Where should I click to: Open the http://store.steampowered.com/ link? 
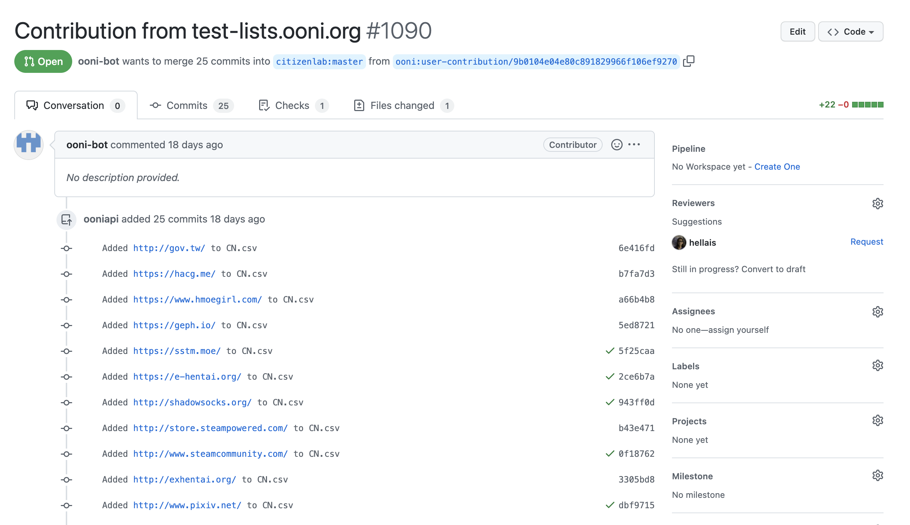[211, 428]
